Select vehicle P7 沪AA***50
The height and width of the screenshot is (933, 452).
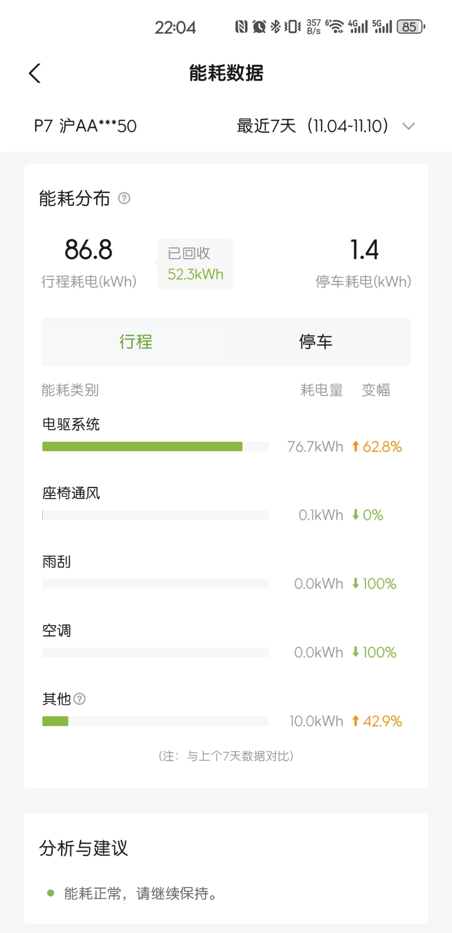[85, 126]
